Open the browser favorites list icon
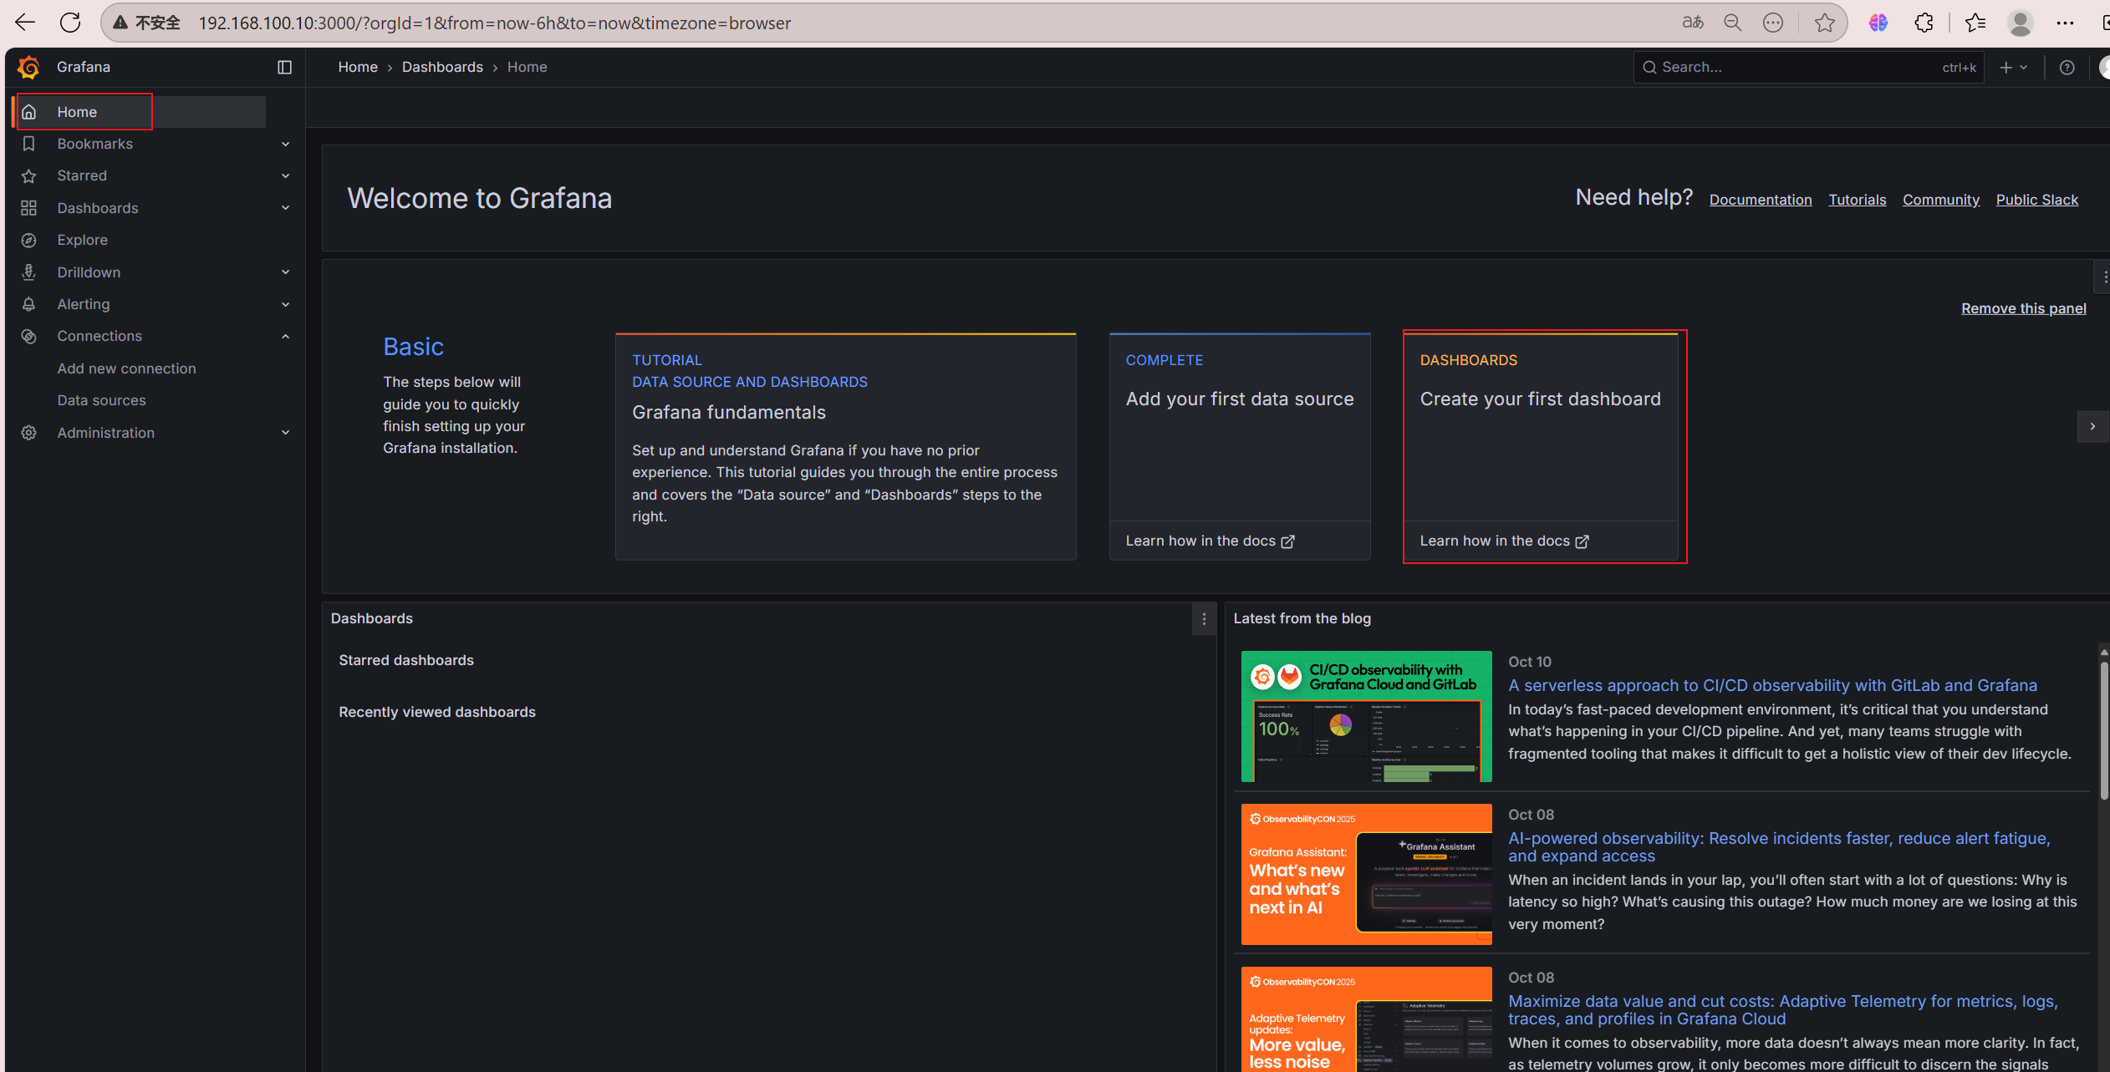The width and height of the screenshot is (2110, 1072). pyautogui.click(x=1975, y=23)
